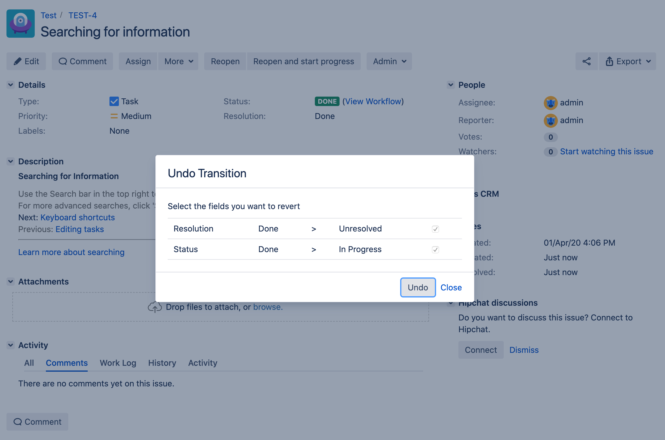
Task: Click the Test project avatar icon
Action: [21, 24]
